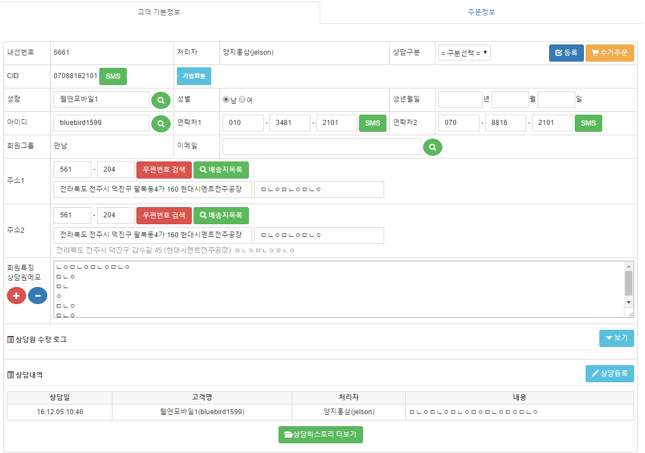Open 상담히스토리 더보기 folder button

[x=321, y=435]
